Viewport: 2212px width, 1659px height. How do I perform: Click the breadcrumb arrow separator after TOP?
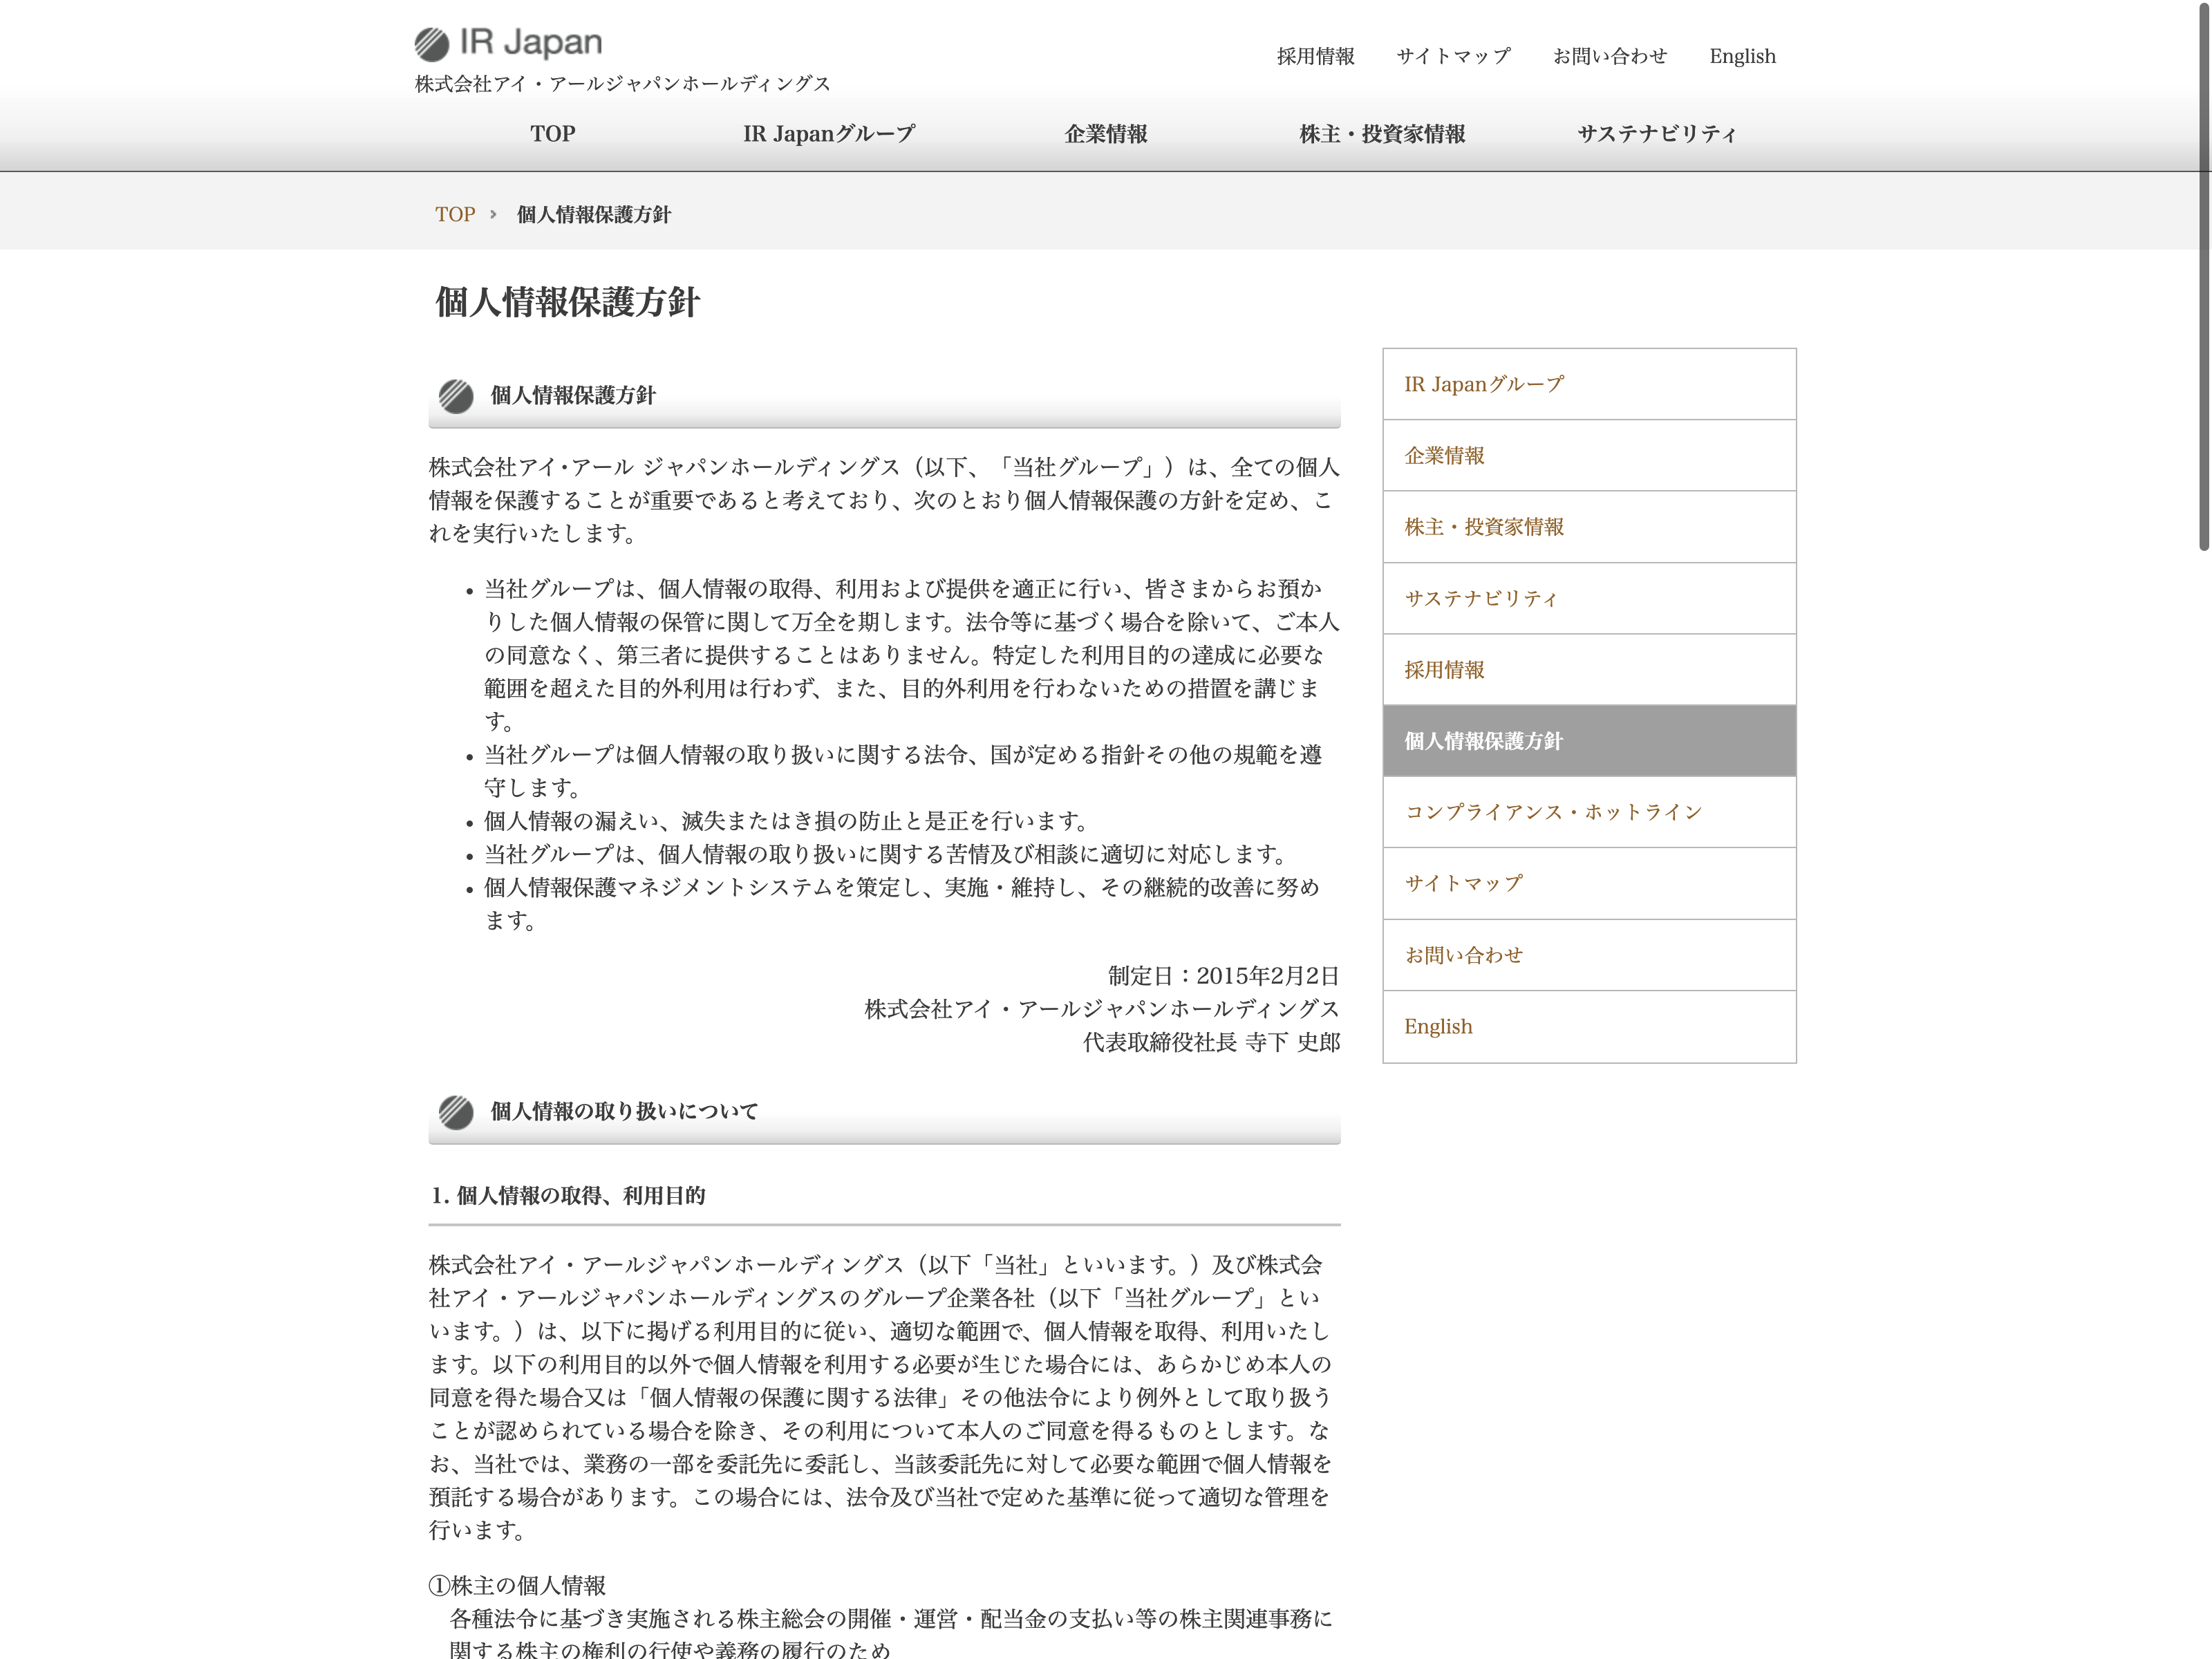click(493, 215)
